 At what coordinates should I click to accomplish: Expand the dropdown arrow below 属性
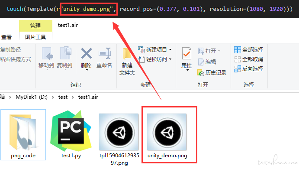(188, 70)
